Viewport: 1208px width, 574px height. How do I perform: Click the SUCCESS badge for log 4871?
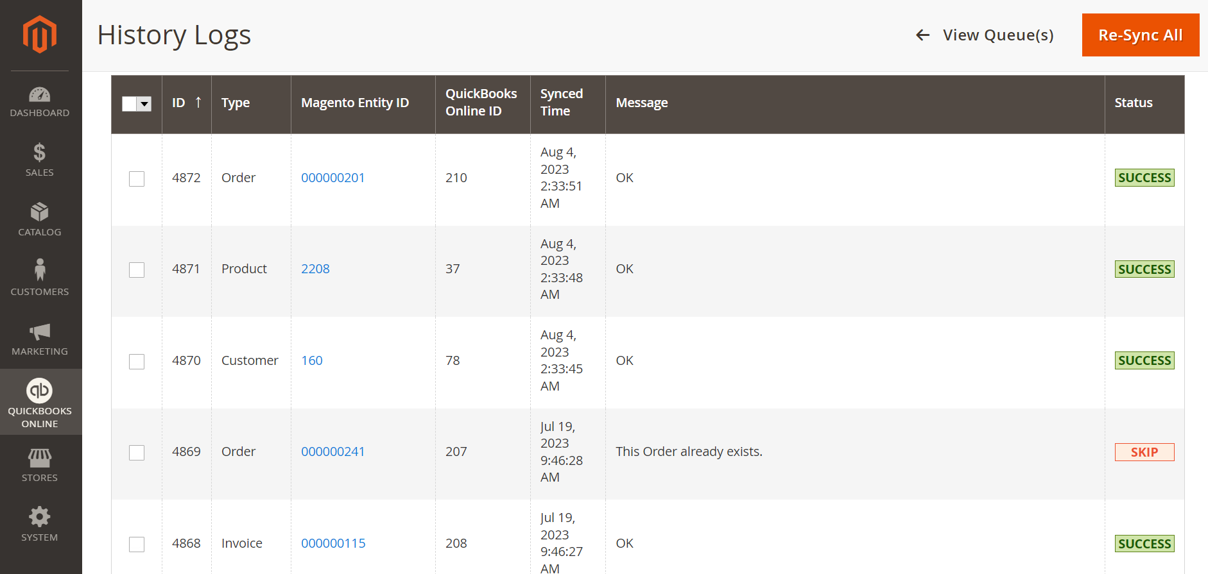click(1144, 269)
